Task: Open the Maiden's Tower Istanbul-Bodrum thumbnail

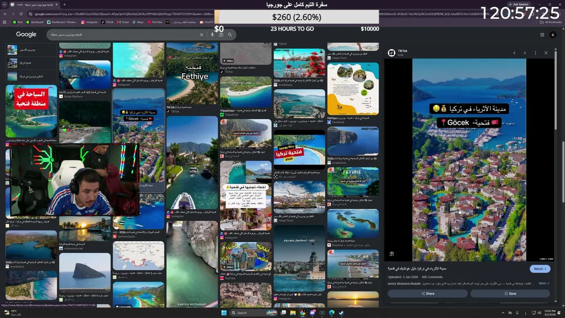Action: 299,258
